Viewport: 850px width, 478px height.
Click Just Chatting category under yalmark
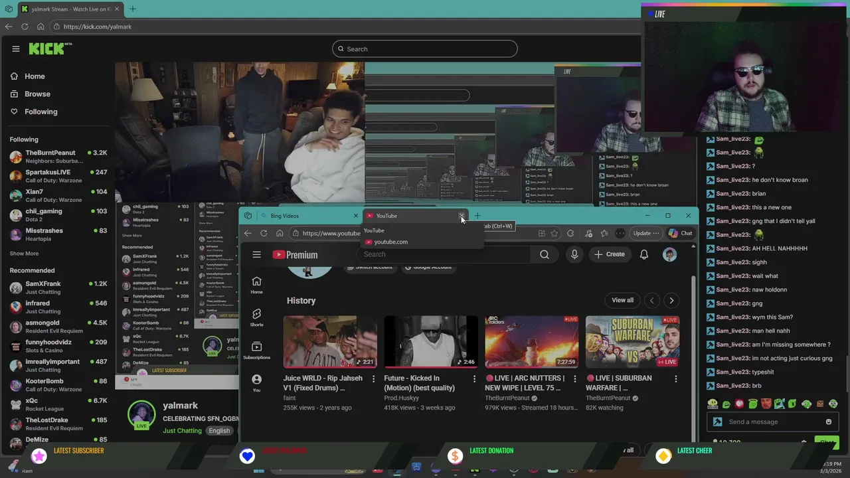click(182, 431)
